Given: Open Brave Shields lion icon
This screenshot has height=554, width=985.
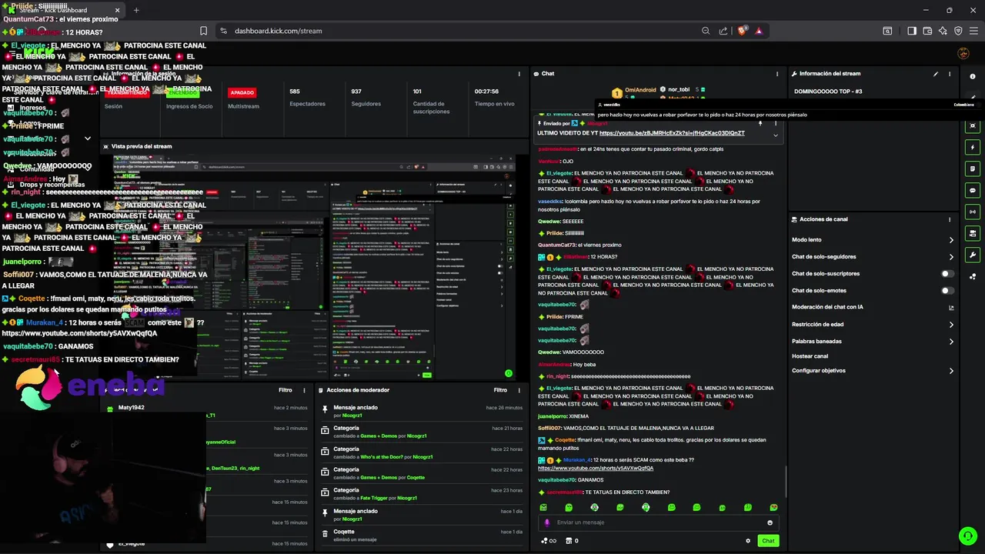Looking at the screenshot, I should click(x=742, y=31).
